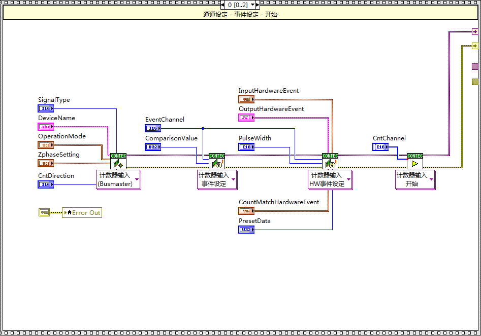The image size is (481, 336).
Task: Click the purple output tunnel on right border
Action: [x=475, y=66]
